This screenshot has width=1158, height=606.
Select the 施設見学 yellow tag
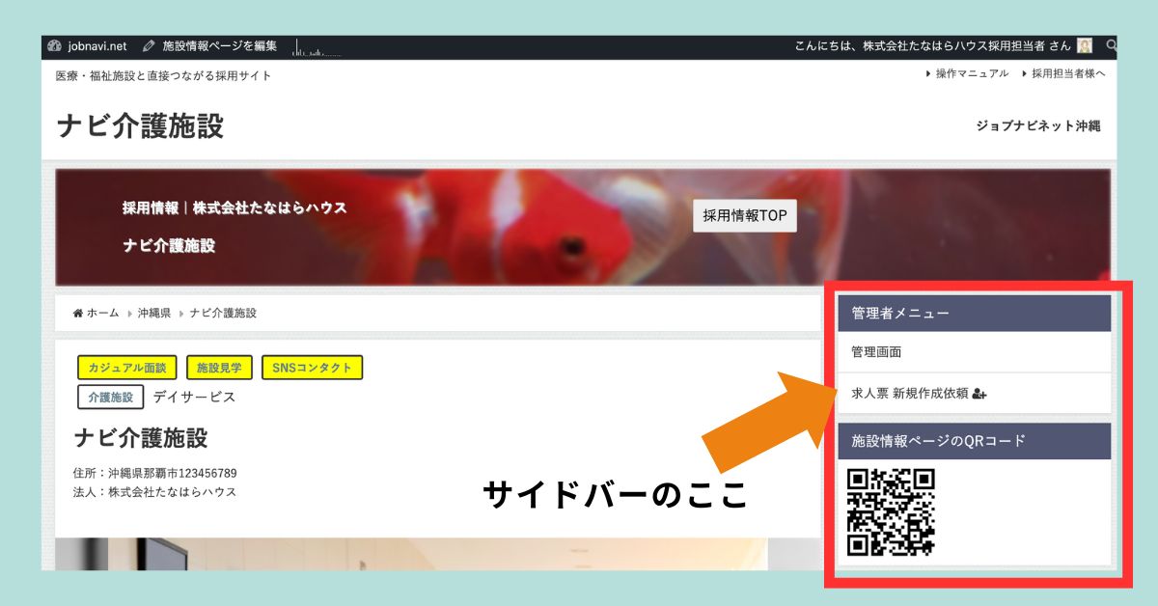pos(219,368)
